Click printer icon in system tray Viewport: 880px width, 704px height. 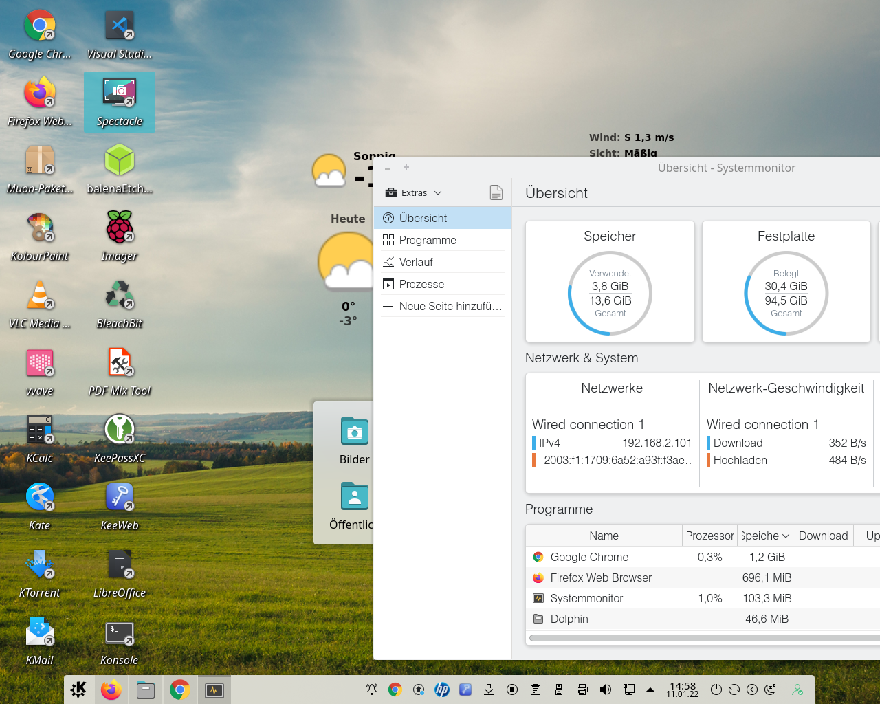tap(582, 690)
